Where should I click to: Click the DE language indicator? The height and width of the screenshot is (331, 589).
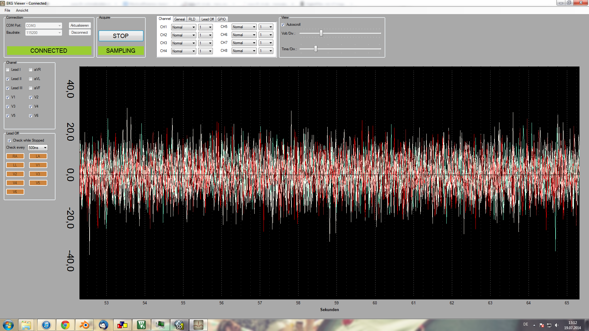click(x=525, y=324)
